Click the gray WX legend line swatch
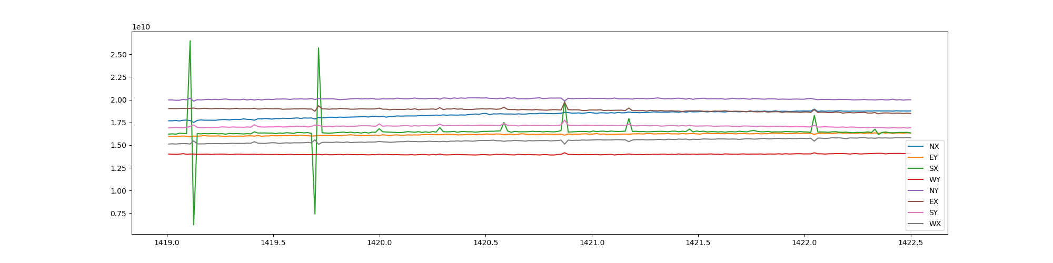1053x263 pixels. coord(917,224)
